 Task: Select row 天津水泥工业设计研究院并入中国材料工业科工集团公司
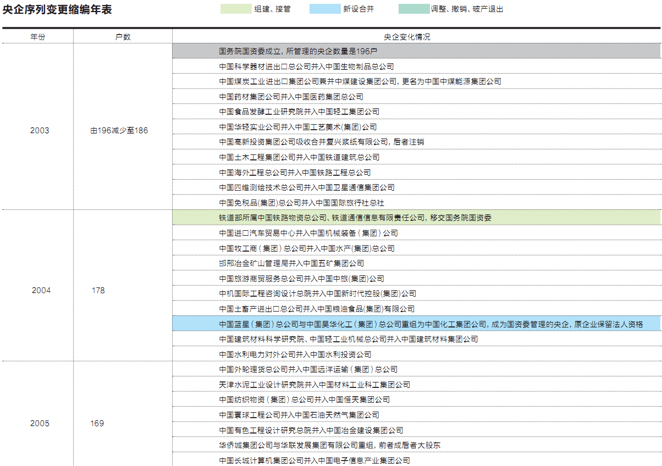click(x=416, y=385)
